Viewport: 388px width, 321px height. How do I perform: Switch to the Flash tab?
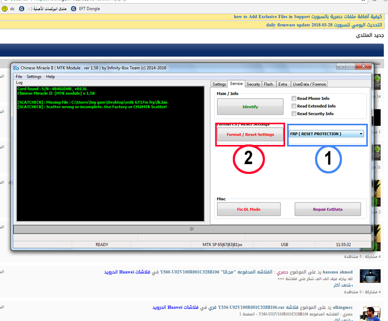coord(268,84)
